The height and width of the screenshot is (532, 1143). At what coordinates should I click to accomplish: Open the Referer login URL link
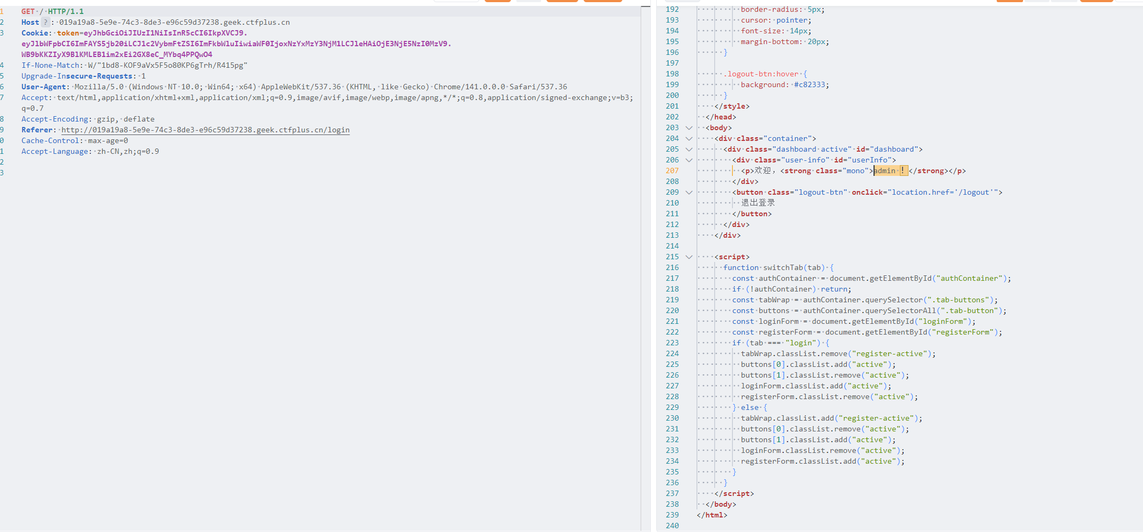tap(205, 130)
